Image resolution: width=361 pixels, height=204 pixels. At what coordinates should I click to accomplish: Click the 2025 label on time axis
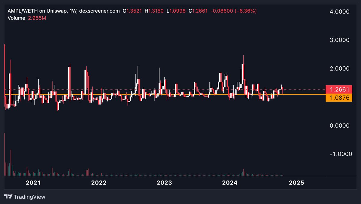[296, 183]
